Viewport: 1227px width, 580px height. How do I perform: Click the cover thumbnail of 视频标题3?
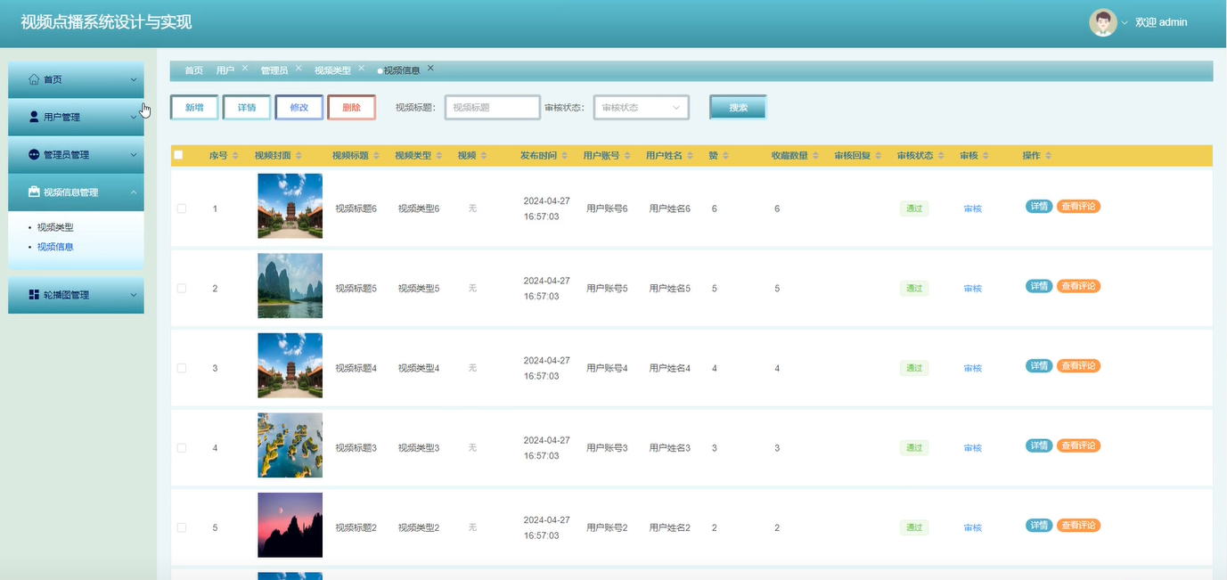point(290,445)
